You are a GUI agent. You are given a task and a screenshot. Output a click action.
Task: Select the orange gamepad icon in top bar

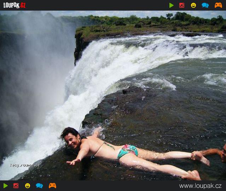point(218,5)
